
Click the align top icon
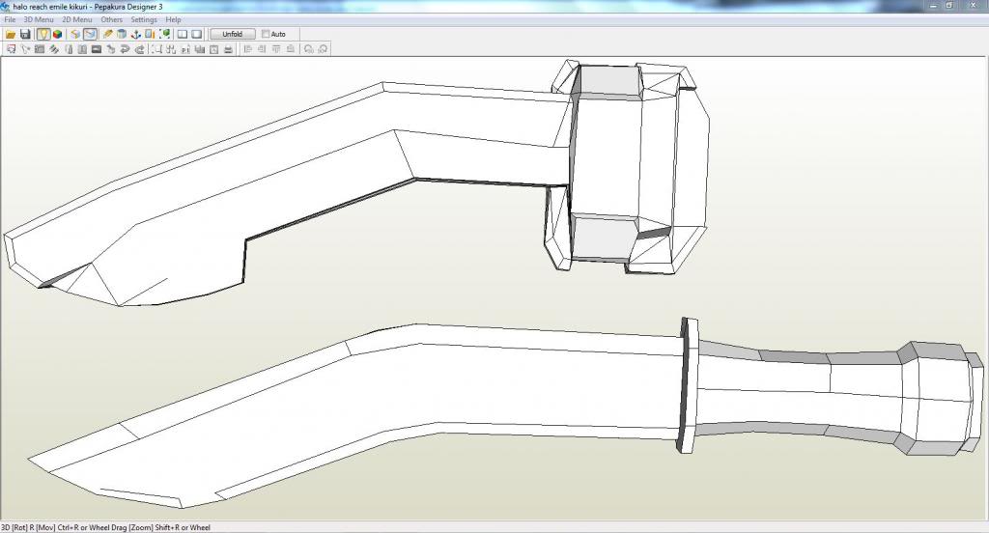point(276,49)
